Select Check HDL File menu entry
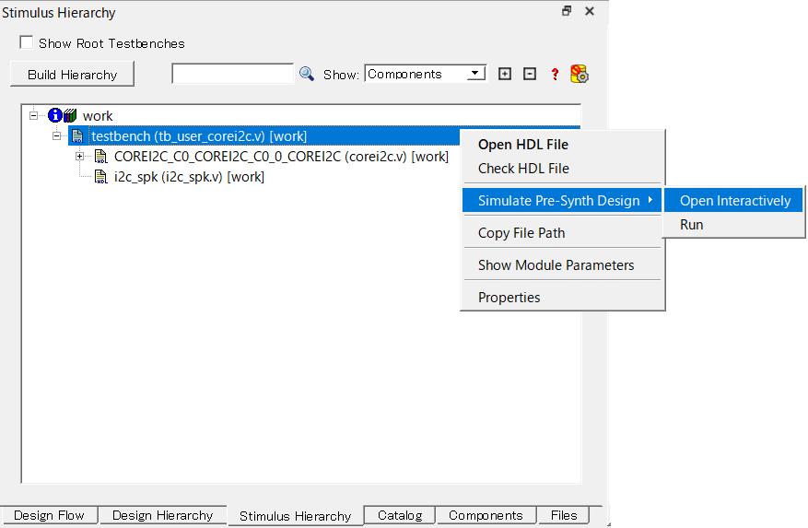 click(x=523, y=169)
